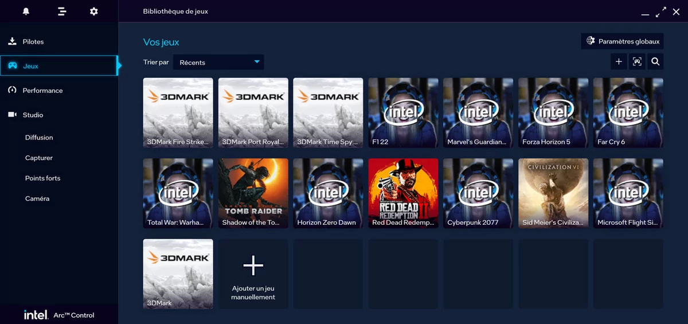Open the last 3DMark tile

pos(178,274)
